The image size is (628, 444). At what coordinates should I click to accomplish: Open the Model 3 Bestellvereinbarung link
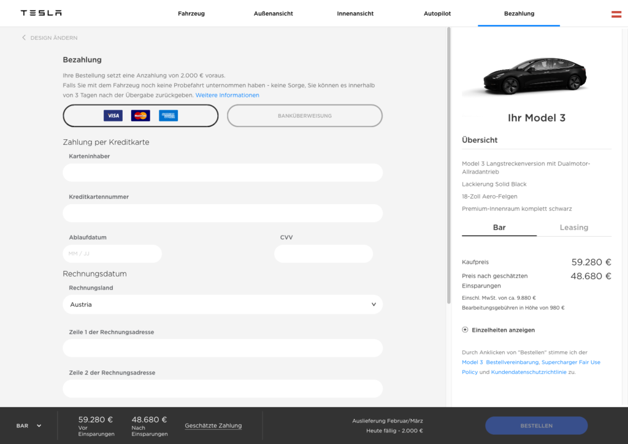(500, 362)
